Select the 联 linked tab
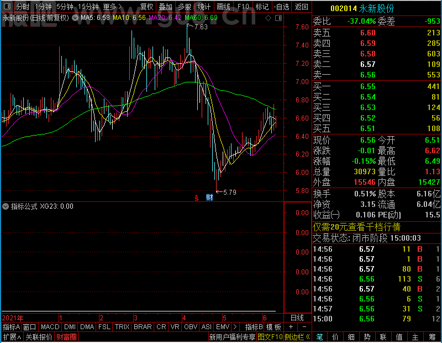Image resolution: width=442 pixels, height=343 pixels. click(383, 337)
